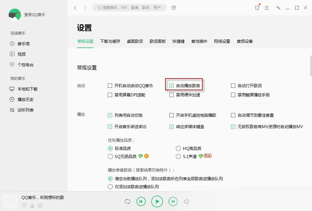Screen dimensions: 312x211
Task: Open more options ellipsis icon
Action: coord(40,205)
